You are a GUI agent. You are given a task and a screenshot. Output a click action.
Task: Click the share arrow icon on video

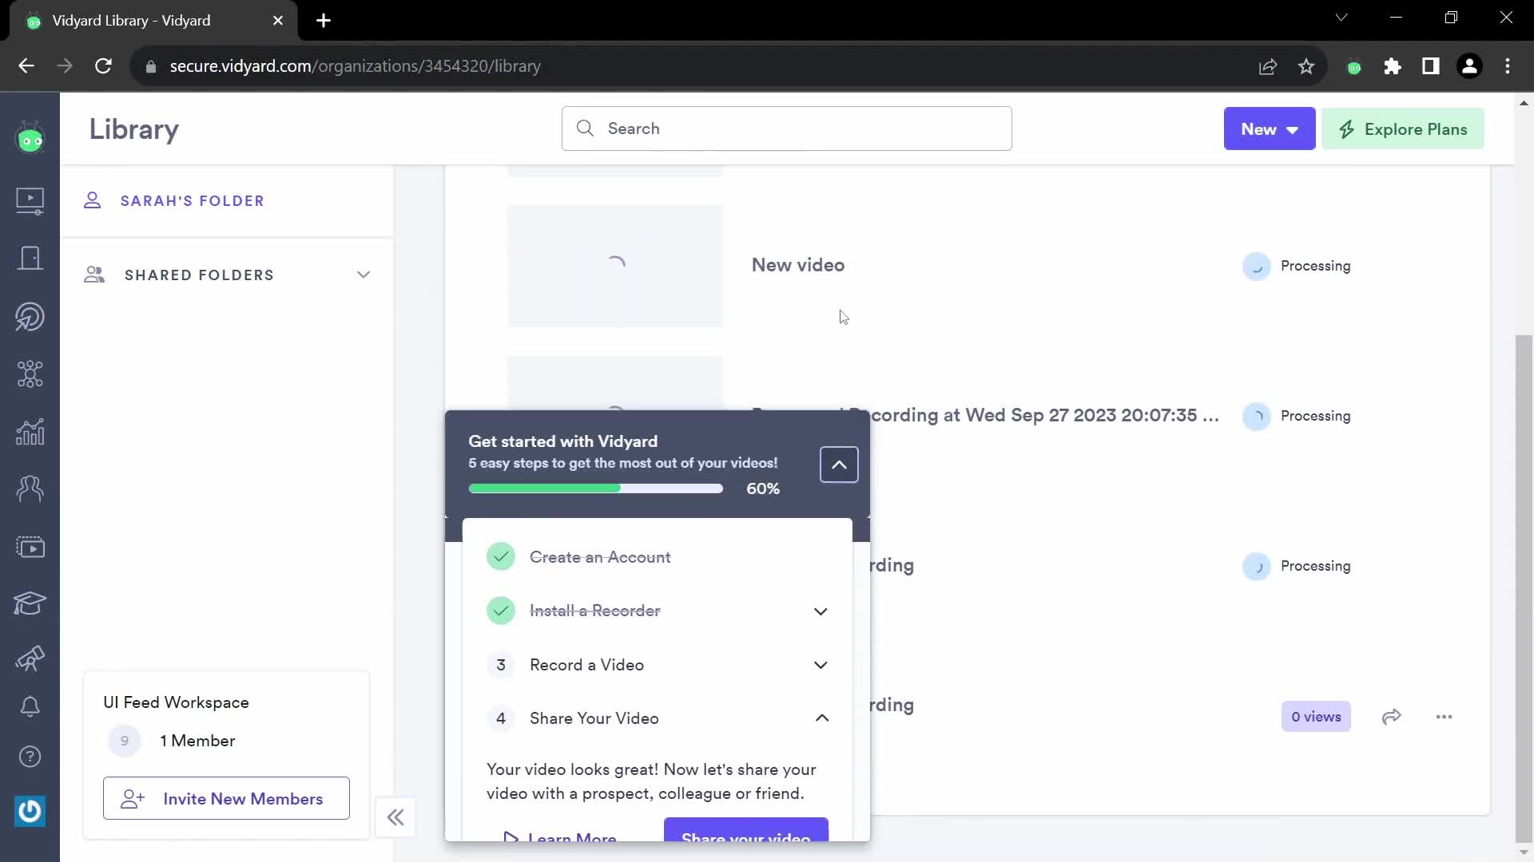(1393, 717)
